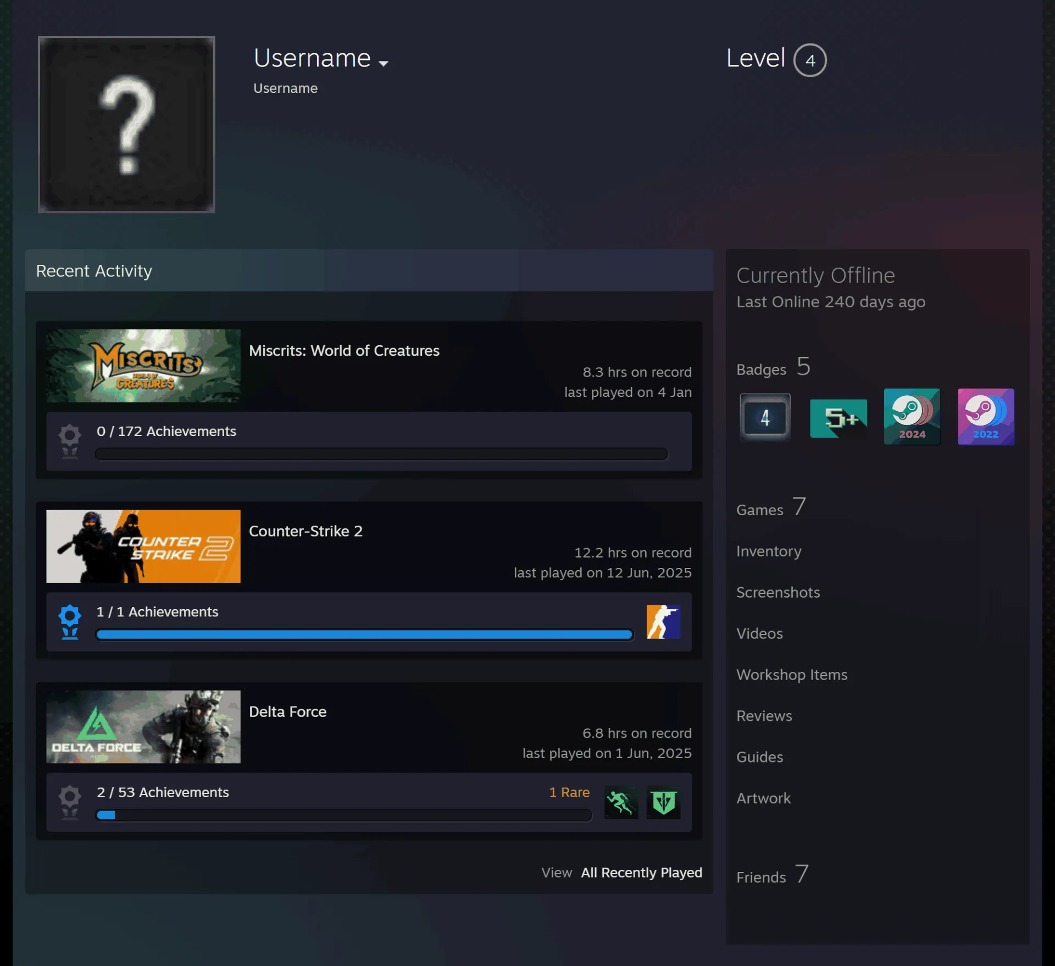
Task: Open the Inventory section
Action: point(769,551)
